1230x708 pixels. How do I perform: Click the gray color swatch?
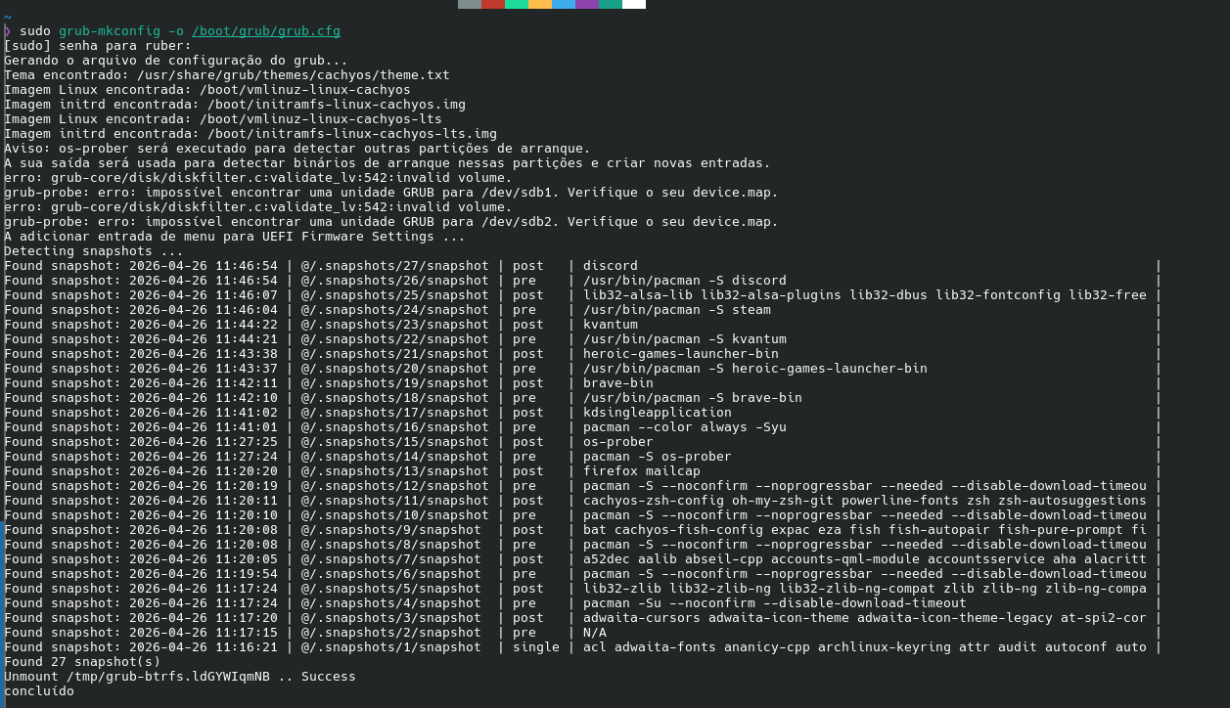pos(470,4)
